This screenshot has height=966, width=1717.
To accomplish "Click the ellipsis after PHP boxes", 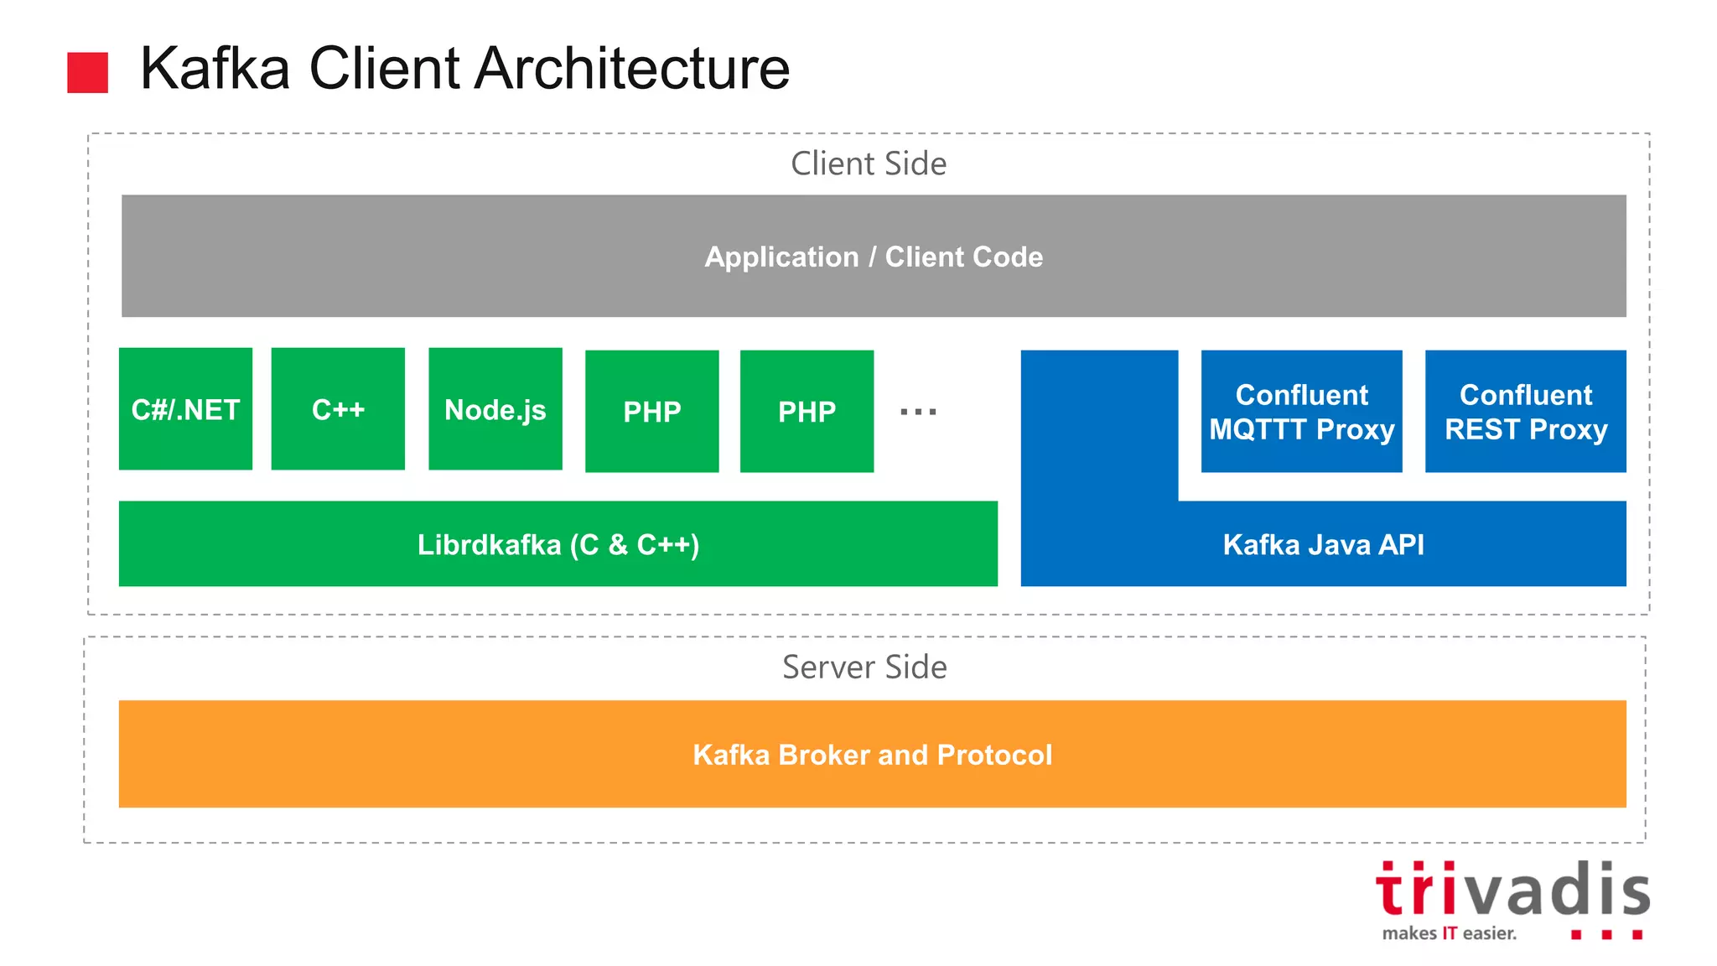I will [918, 412].
